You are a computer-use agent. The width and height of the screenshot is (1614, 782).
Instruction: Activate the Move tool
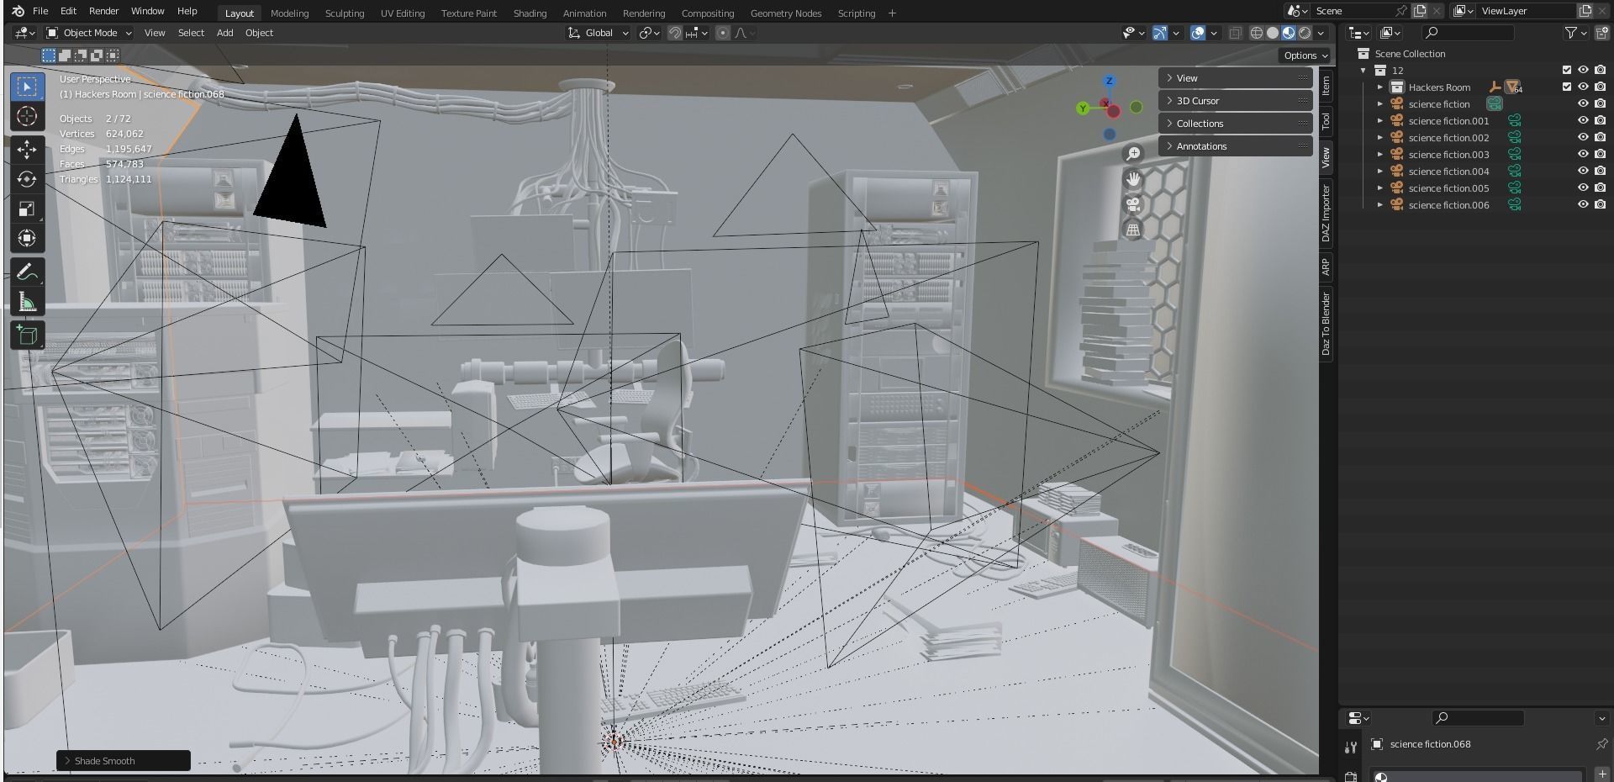27,150
